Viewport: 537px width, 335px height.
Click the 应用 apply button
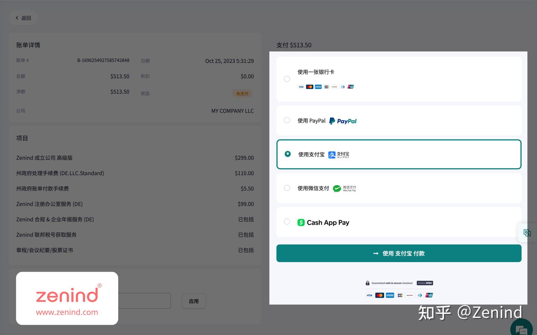[194, 301]
